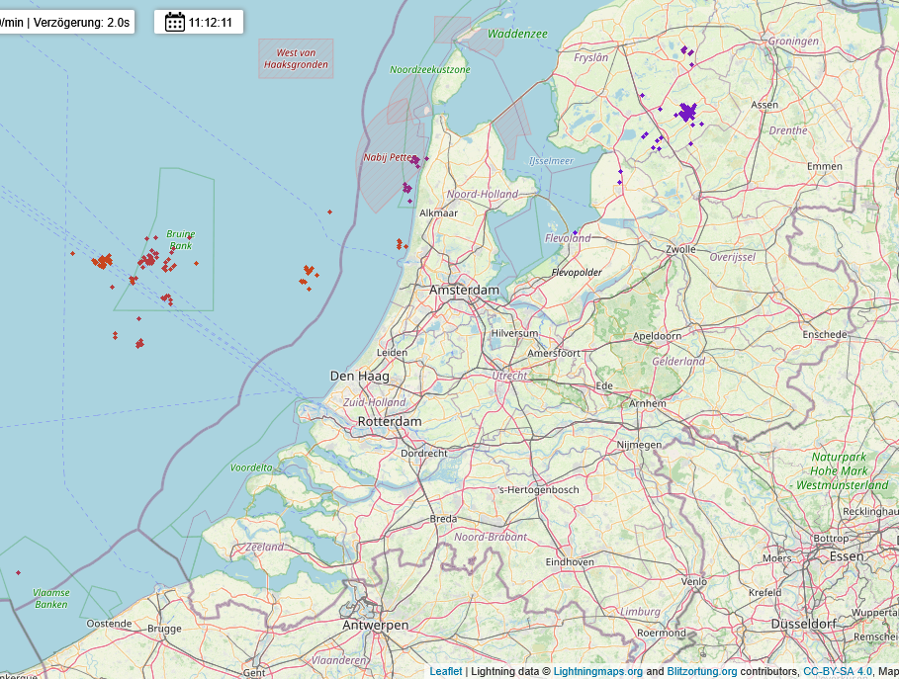Viewport: 899px width, 679px height.
Task: Open the Blitzortung.org link
Action: (702, 671)
